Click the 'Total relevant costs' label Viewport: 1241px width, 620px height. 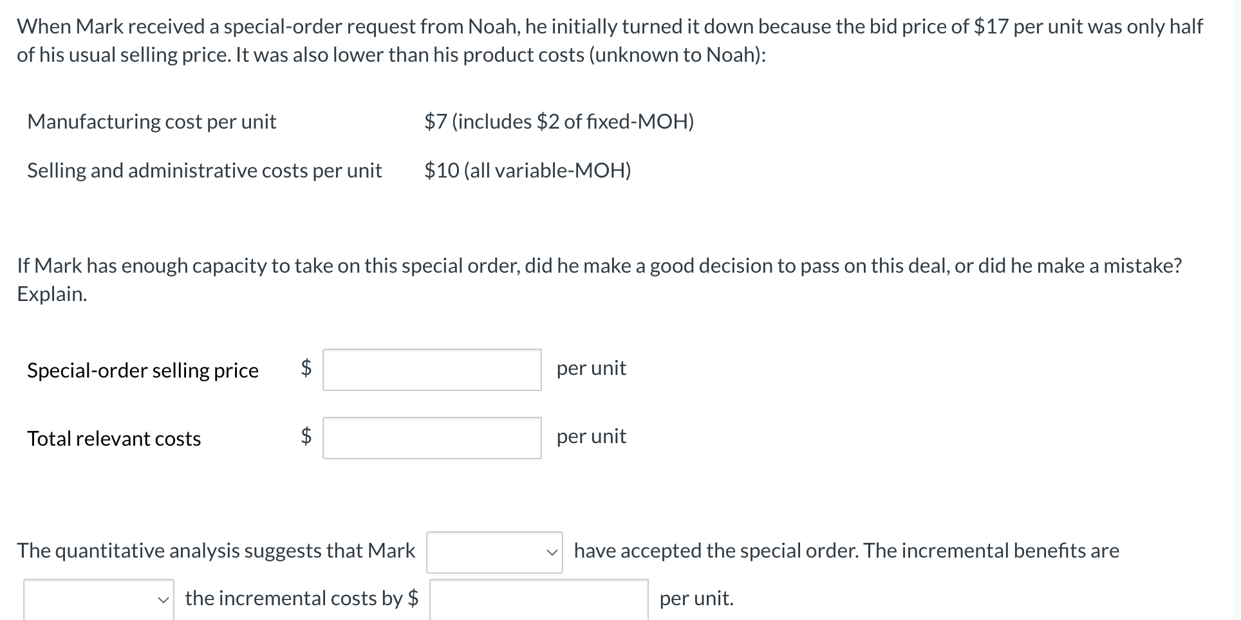tap(114, 439)
